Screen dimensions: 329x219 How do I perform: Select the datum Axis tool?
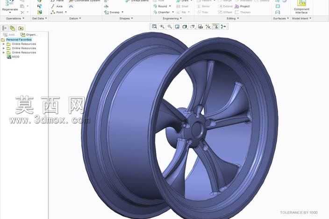click(57, 7)
